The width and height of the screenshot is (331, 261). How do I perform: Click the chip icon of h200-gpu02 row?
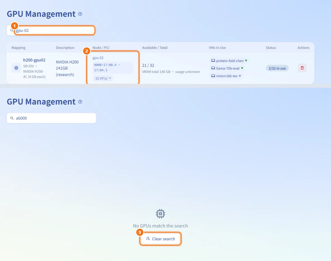16,68
